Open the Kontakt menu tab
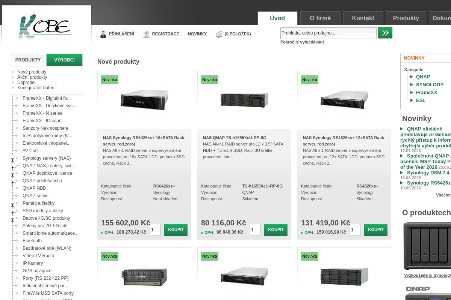The height and width of the screenshot is (300, 451). pyautogui.click(x=363, y=18)
